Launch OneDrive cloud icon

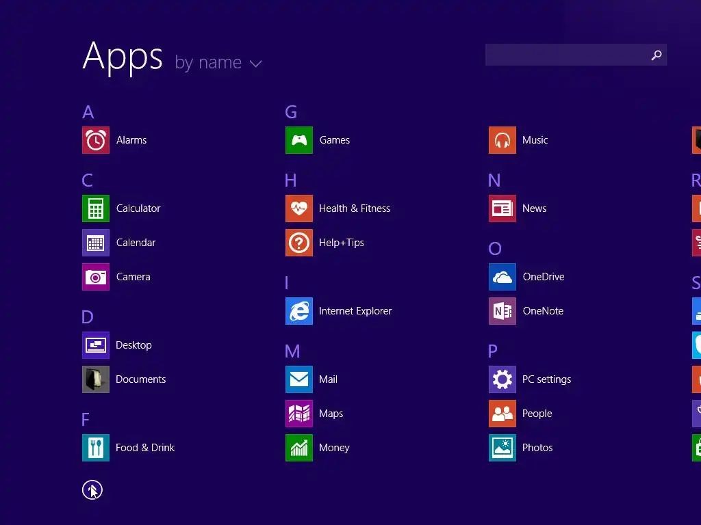(502, 277)
